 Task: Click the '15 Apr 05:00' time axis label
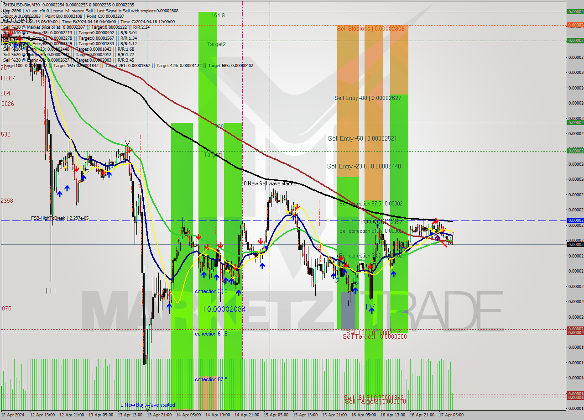(276, 415)
